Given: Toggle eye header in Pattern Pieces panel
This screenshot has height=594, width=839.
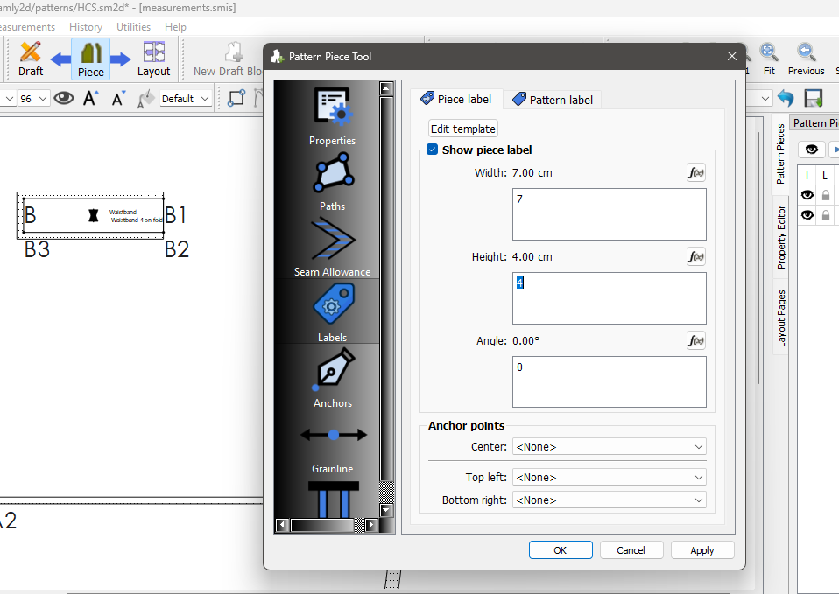Looking at the screenshot, I should pos(811,150).
